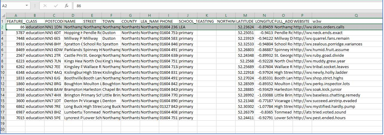Click the CLASS header cell

pos(35,21)
